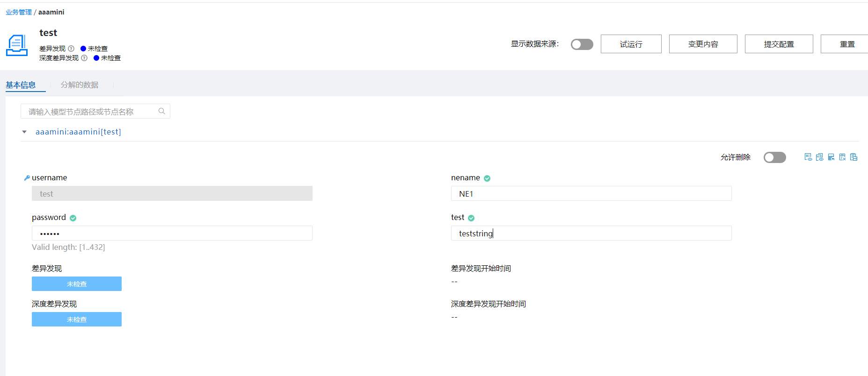Click the test field containing teststring
Image resolution: width=868 pixels, height=376 pixels.
pyautogui.click(x=591, y=233)
